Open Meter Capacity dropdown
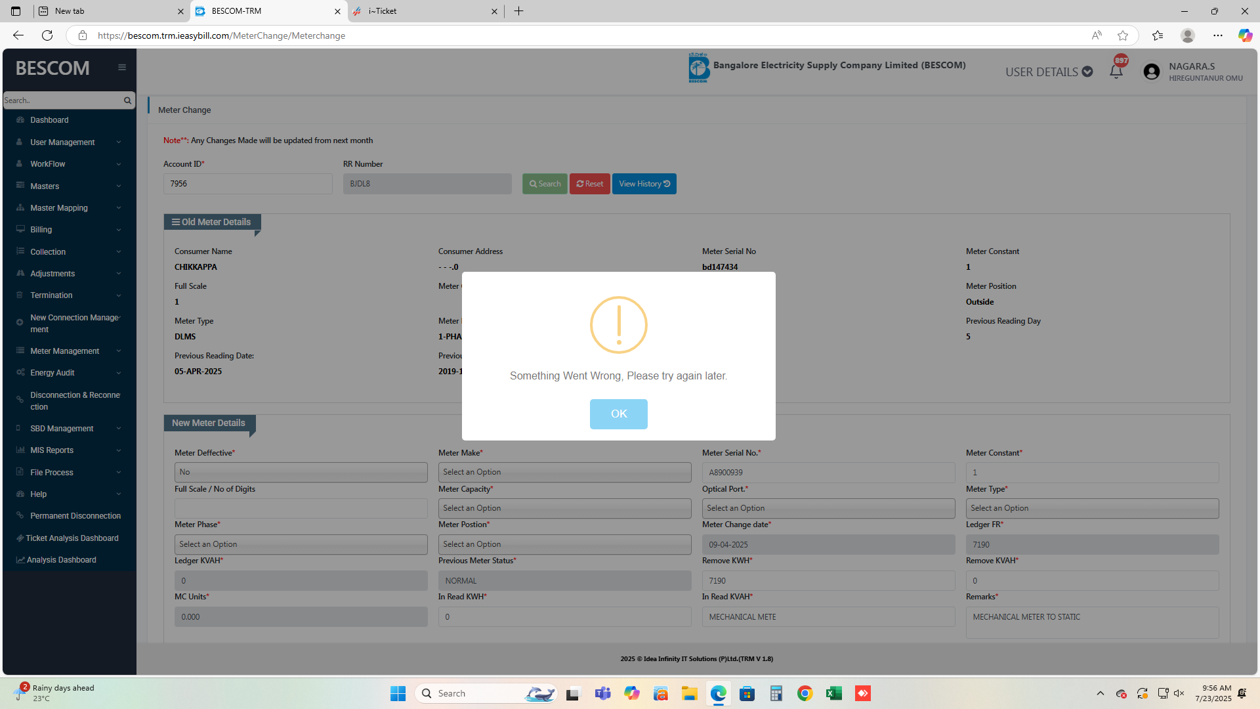 [x=564, y=508]
